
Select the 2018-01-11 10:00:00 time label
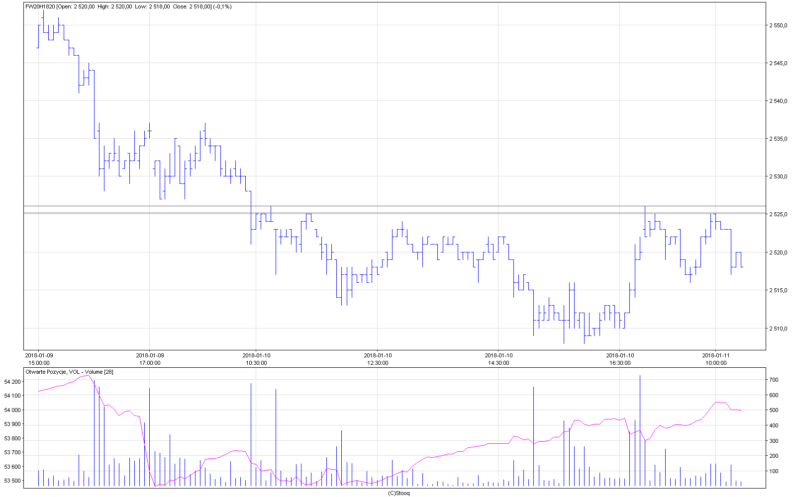[715, 359]
